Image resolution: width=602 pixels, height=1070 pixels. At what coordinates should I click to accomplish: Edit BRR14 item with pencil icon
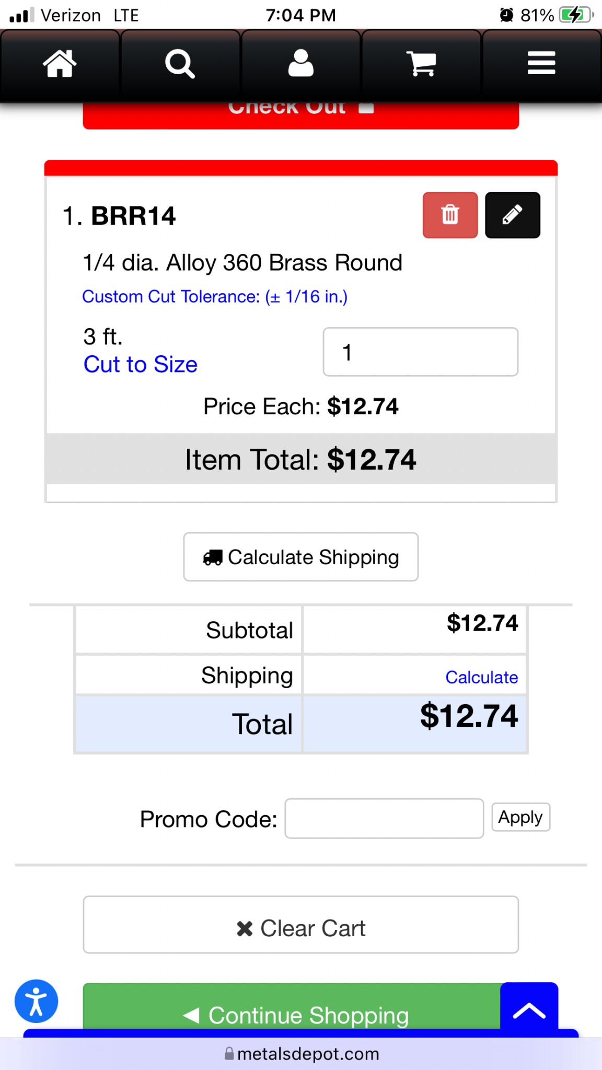click(513, 215)
